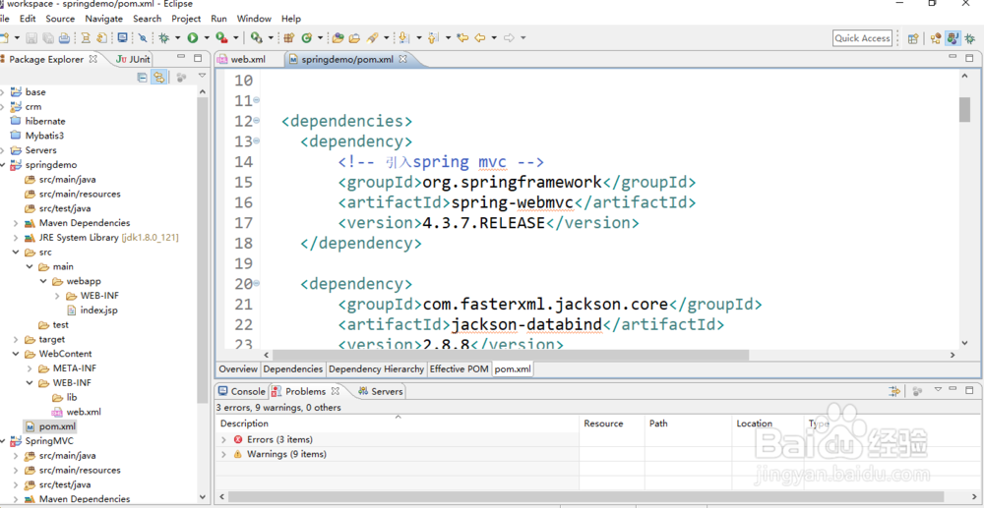Go to Previous Annotation icon
The height and width of the screenshot is (508, 984).
point(433,38)
